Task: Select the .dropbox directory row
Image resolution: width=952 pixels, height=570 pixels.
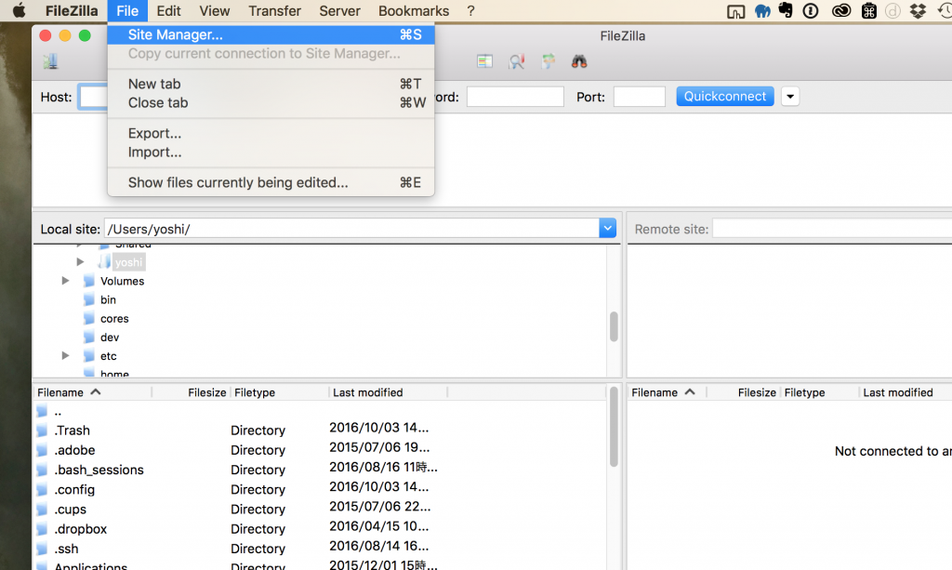Action: [321, 529]
